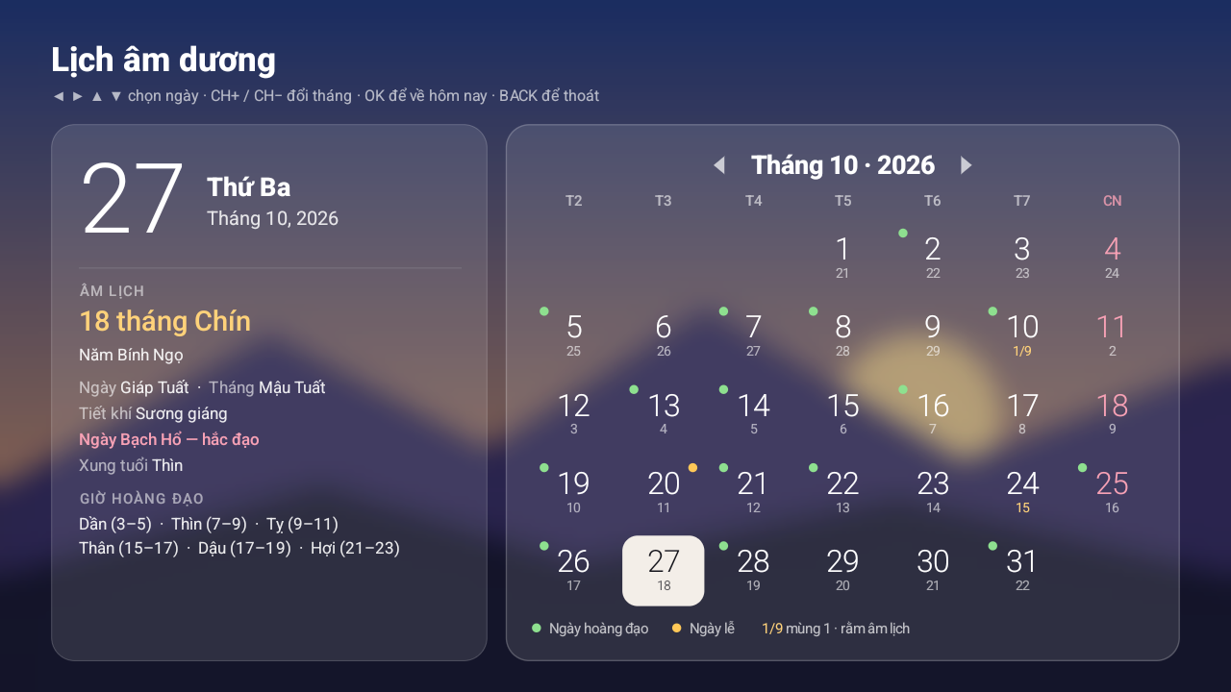The width and height of the screenshot is (1231, 692).
Task: Select October 2 with green dot
Action: click(x=933, y=258)
